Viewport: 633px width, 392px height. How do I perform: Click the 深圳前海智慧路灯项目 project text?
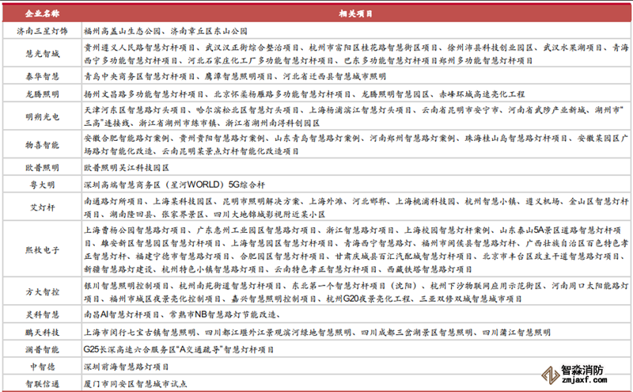[x=127, y=366]
